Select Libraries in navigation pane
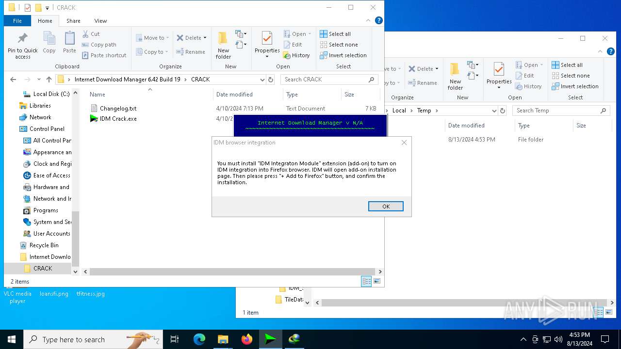This screenshot has height=349, width=621. tap(35, 106)
